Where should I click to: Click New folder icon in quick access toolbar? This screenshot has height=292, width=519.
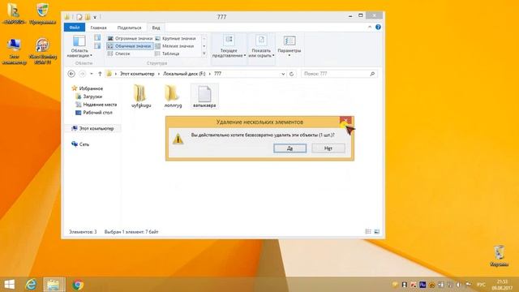tap(88, 16)
